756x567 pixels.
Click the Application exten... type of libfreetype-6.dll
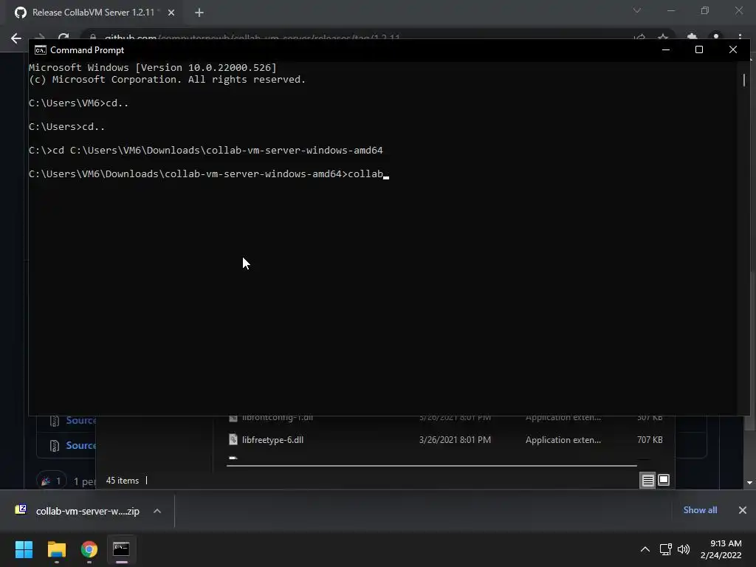pos(563,440)
